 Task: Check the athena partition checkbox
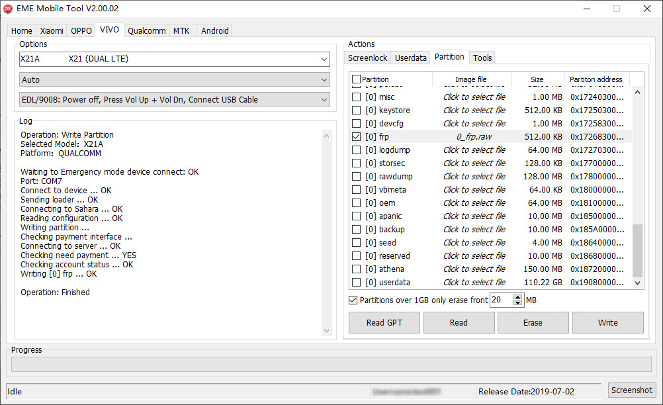tap(357, 269)
